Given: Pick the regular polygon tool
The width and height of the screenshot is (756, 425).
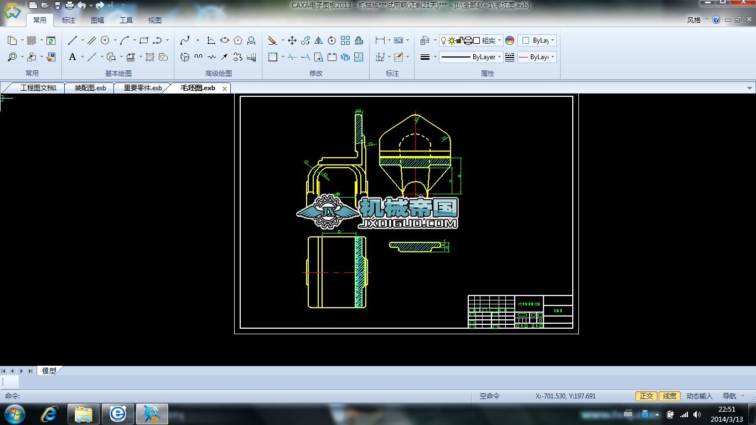Looking at the screenshot, I should click(238, 40).
